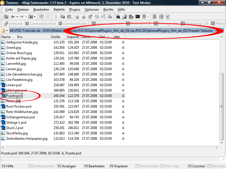The height and width of the screenshot is (169, 226).
Task: Select file Puzzle.psd
Action: coord(14,96)
